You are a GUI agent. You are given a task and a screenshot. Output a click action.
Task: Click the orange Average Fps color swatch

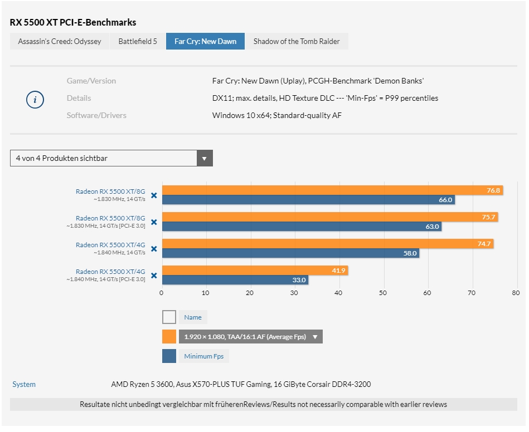(169, 337)
